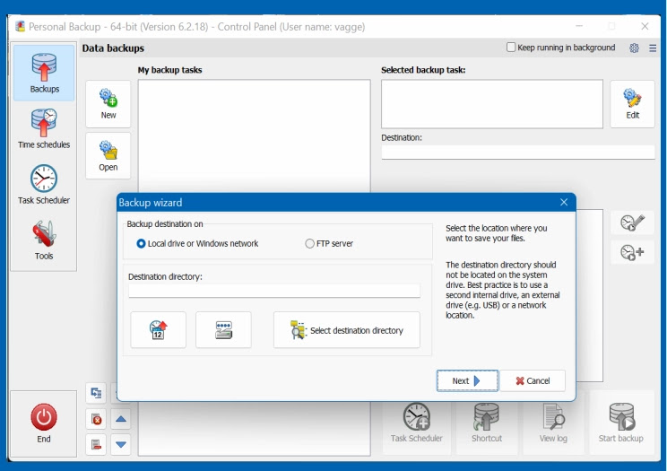The height and width of the screenshot is (471, 667).
Task: Click the End power button
Action: [x=43, y=423]
